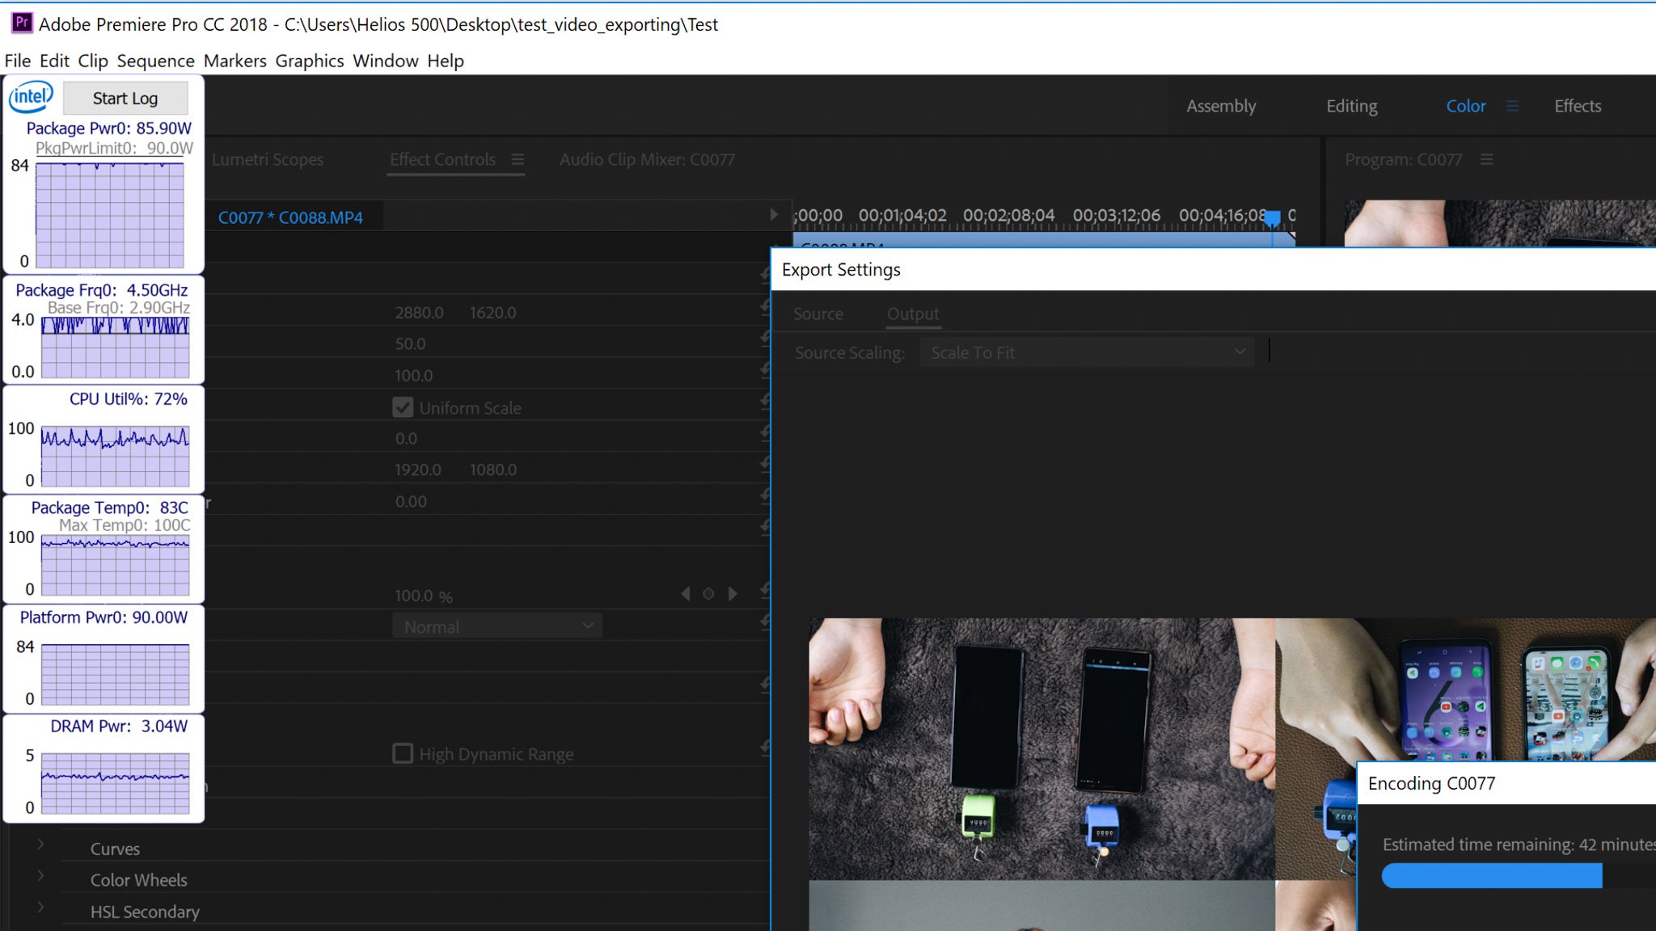The height and width of the screenshot is (931, 1656).
Task: Reset the High Dynamic Range row
Action: tap(765, 749)
